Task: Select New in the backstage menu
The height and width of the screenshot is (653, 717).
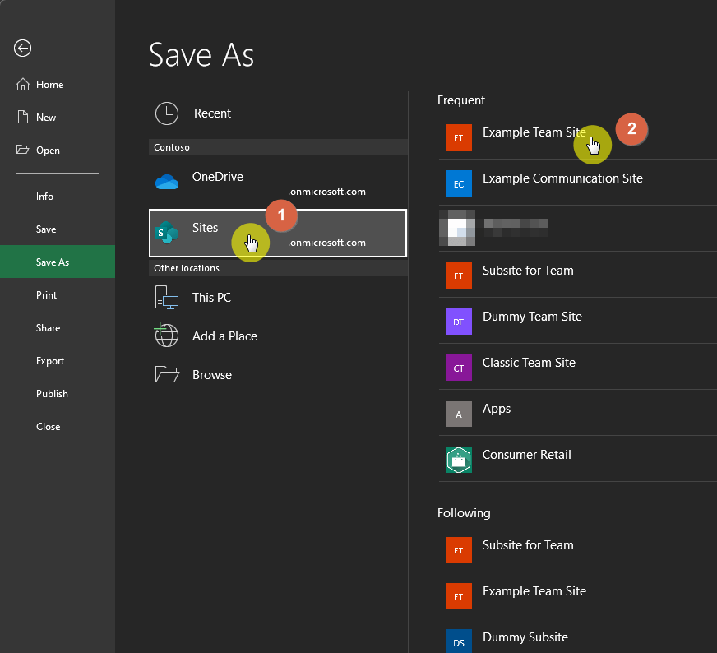Action: [x=58, y=118]
